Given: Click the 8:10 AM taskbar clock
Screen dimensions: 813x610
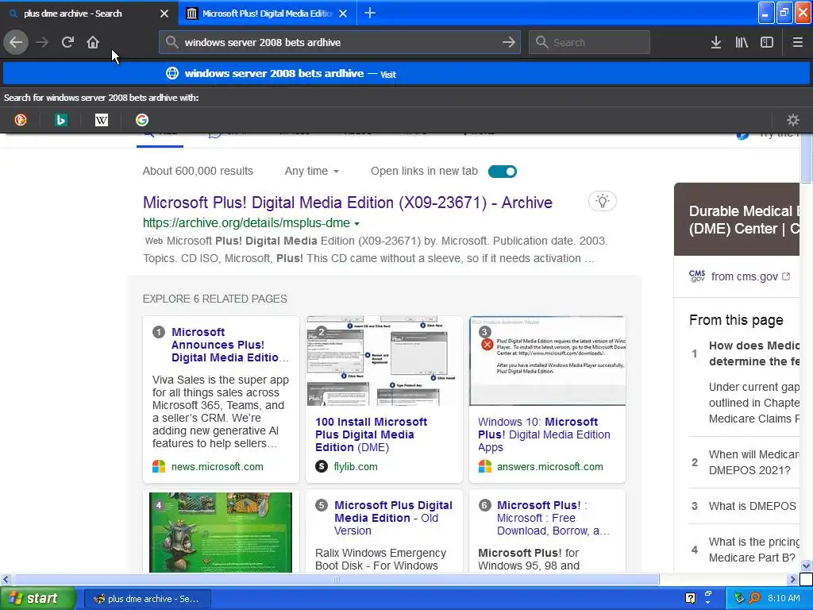Looking at the screenshot, I should (784, 598).
